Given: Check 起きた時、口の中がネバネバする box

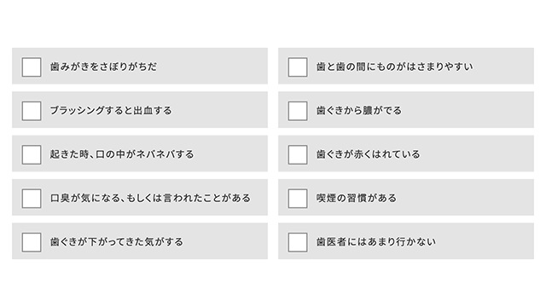Looking at the screenshot, I should tap(32, 154).
